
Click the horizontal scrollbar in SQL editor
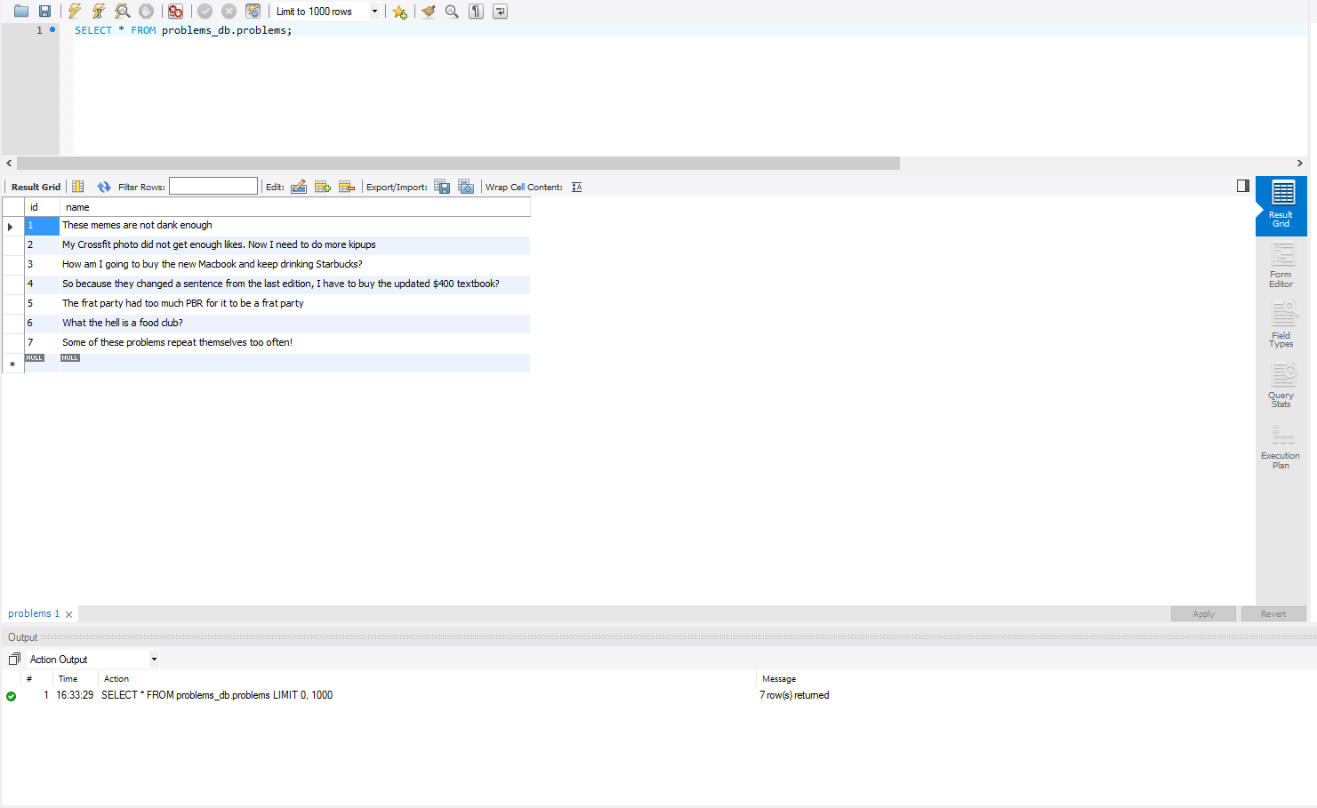[458, 163]
